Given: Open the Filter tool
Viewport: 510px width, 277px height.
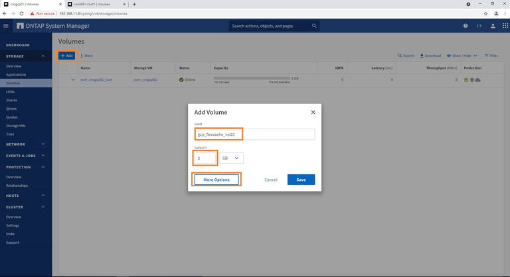Looking at the screenshot, I should (x=491, y=56).
